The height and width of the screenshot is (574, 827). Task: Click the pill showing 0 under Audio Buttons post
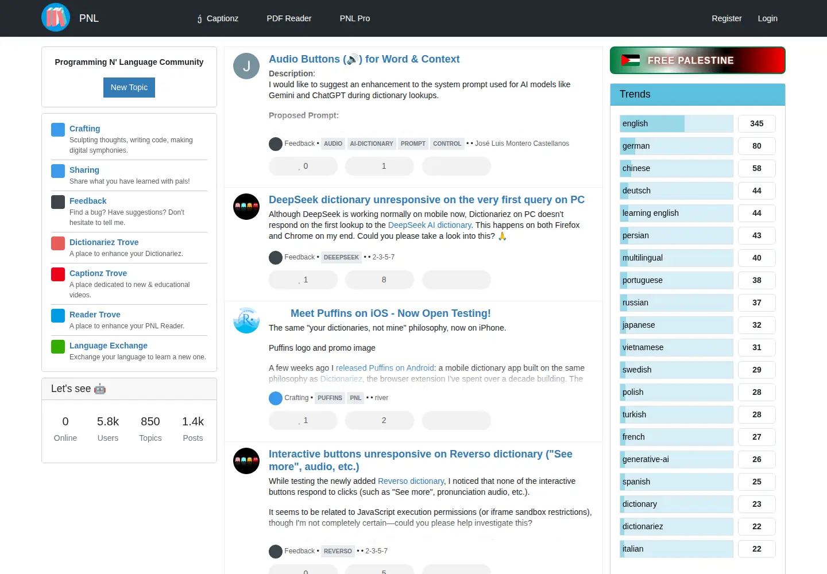[x=303, y=166]
